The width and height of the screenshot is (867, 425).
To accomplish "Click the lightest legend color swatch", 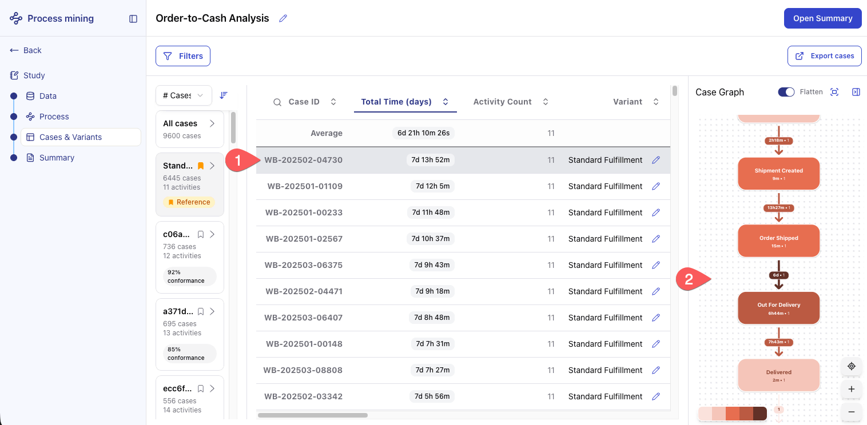I will (x=705, y=414).
